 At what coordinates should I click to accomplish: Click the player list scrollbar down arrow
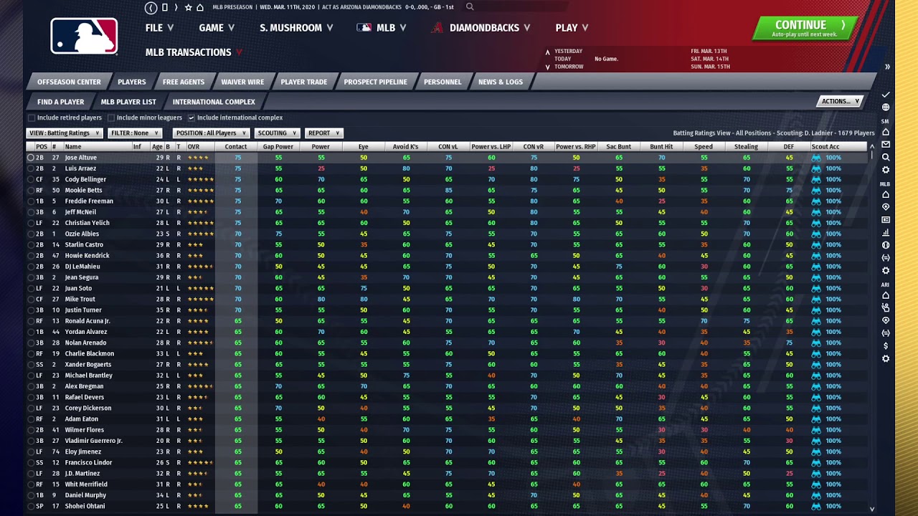tap(872, 509)
